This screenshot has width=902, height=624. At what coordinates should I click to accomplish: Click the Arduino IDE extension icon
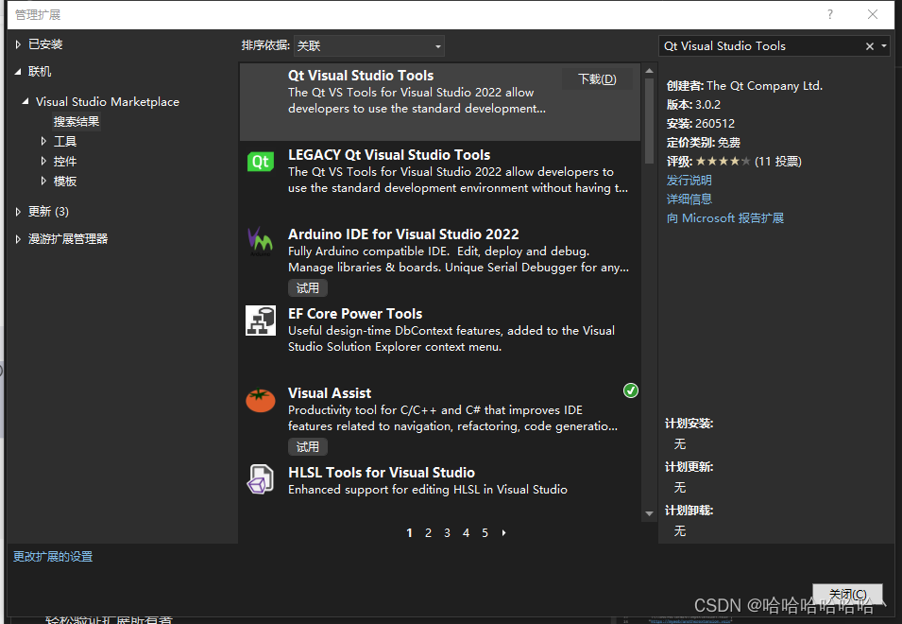260,241
